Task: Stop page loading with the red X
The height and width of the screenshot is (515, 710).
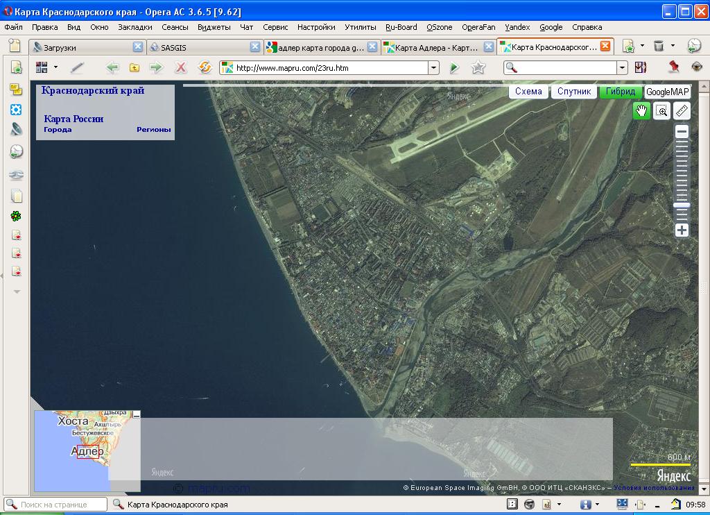Action: pyautogui.click(x=180, y=67)
